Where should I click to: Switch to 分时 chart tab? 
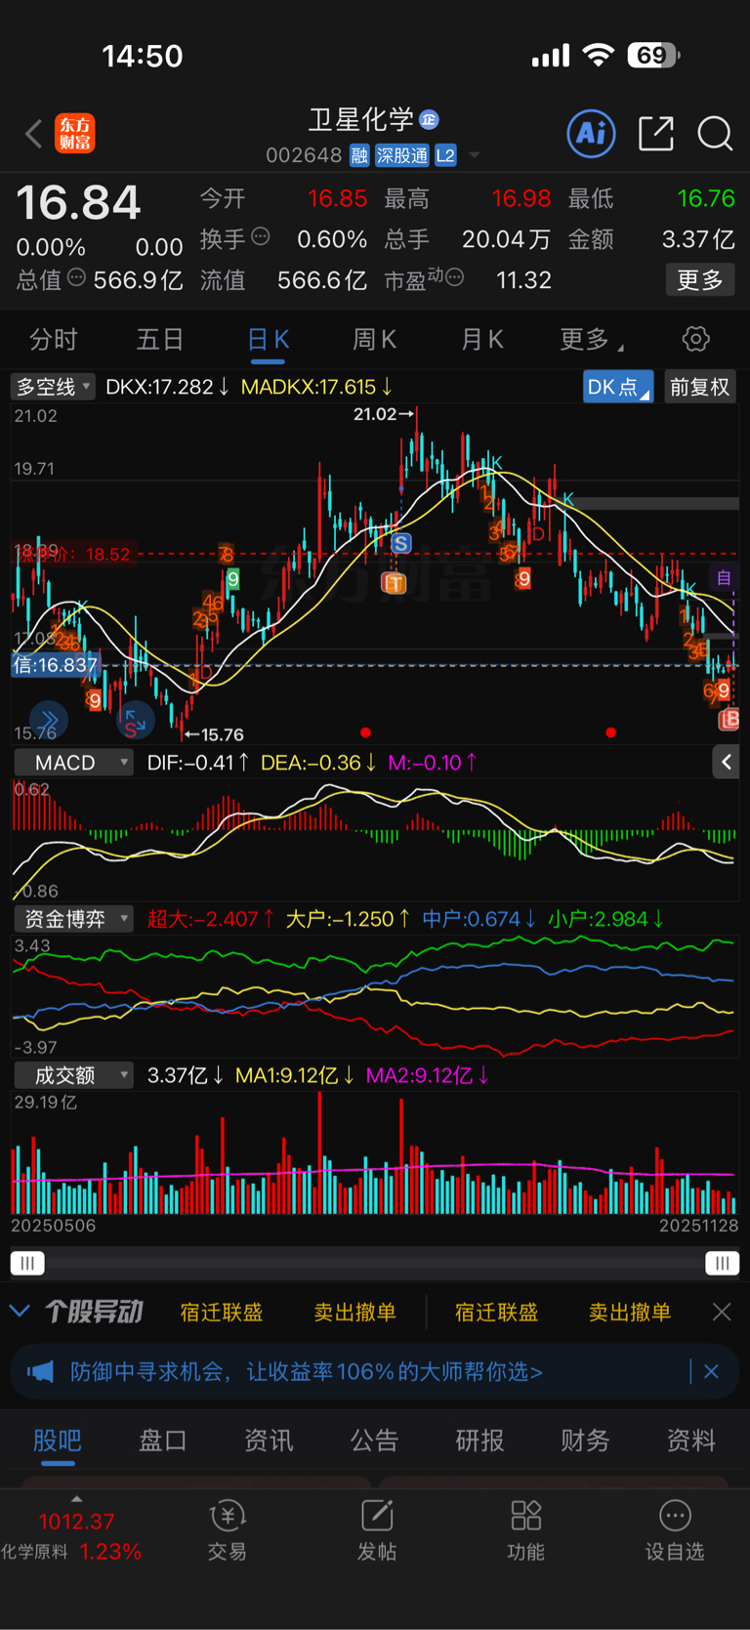pyautogui.click(x=54, y=339)
